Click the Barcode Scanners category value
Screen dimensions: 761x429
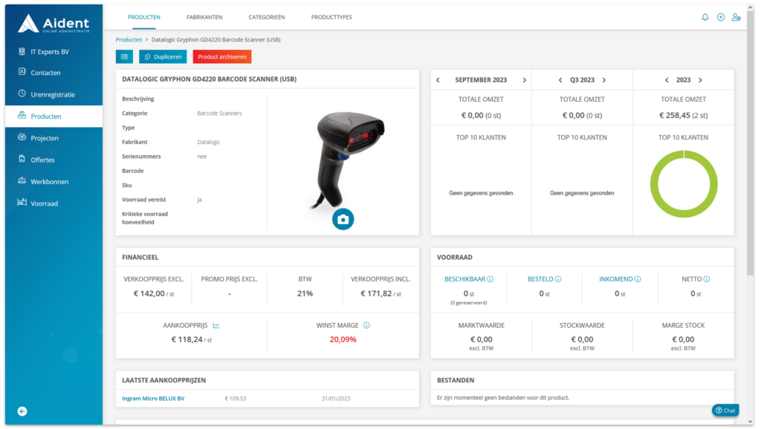click(219, 113)
